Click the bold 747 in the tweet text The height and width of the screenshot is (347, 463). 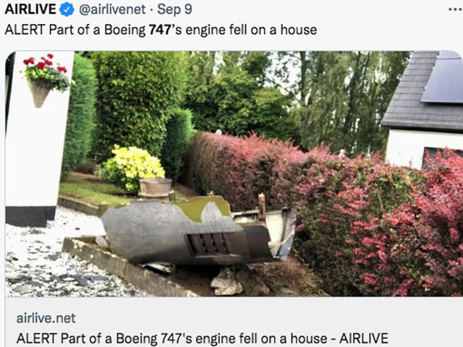pyautogui.click(x=160, y=30)
